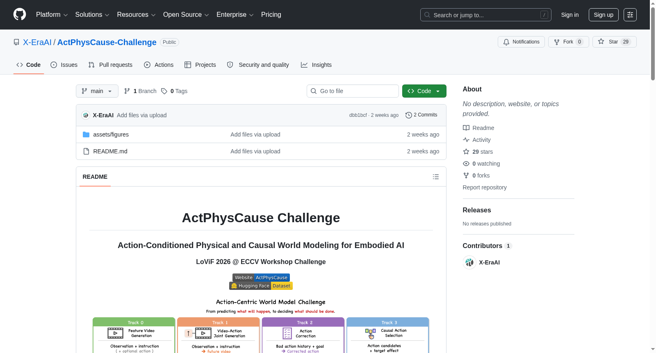
Task: Click the Notifications button
Action: [x=521, y=42]
